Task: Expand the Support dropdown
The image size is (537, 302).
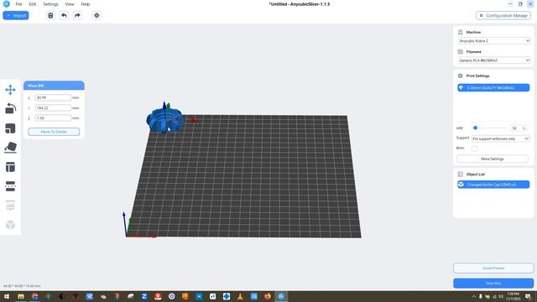Action: pos(501,138)
